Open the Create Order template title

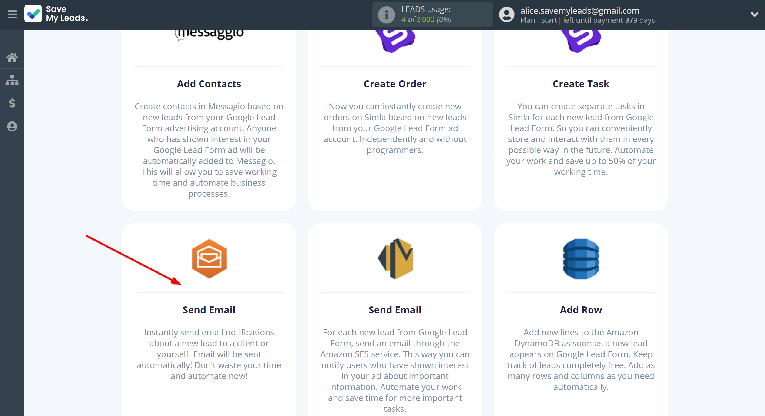click(x=395, y=84)
